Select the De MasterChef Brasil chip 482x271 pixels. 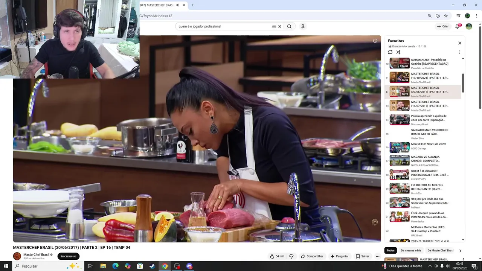[x=441, y=250]
